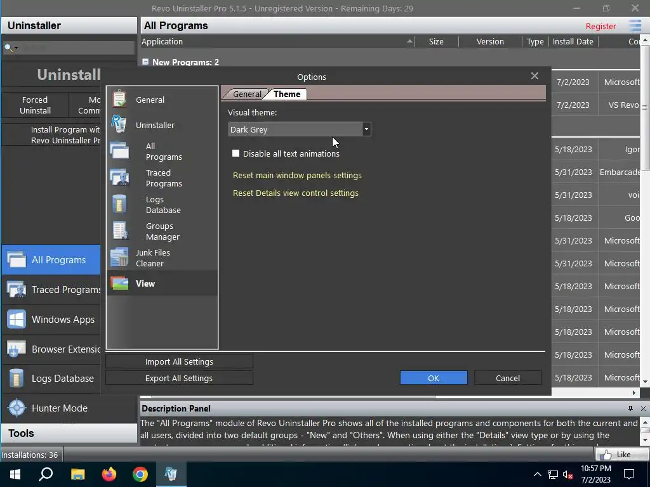Viewport: 650px width, 487px height.
Task: Launch Firefox from taskbar
Action: pyautogui.click(x=109, y=474)
